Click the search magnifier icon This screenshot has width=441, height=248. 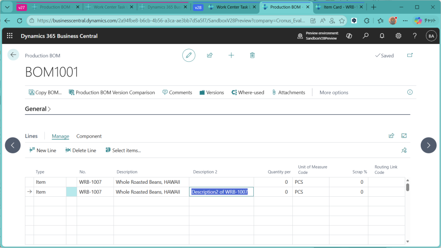pos(366,36)
